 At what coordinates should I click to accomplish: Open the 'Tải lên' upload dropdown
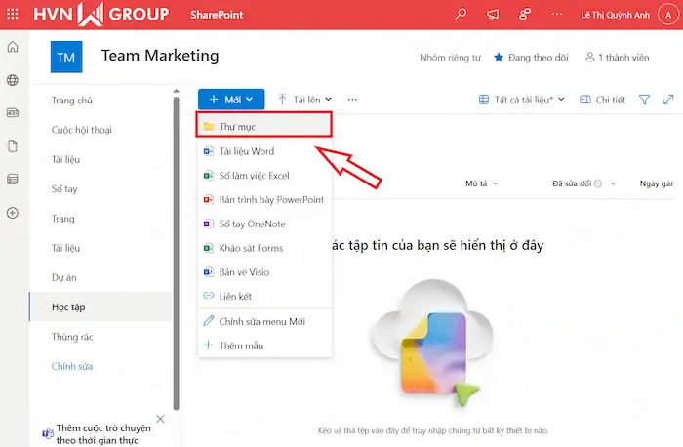click(x=304, y=100)
